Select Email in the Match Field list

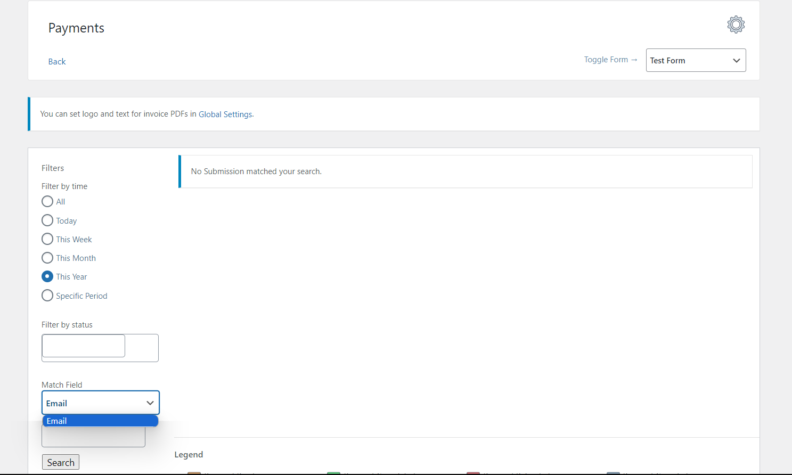tap(100, 421)
